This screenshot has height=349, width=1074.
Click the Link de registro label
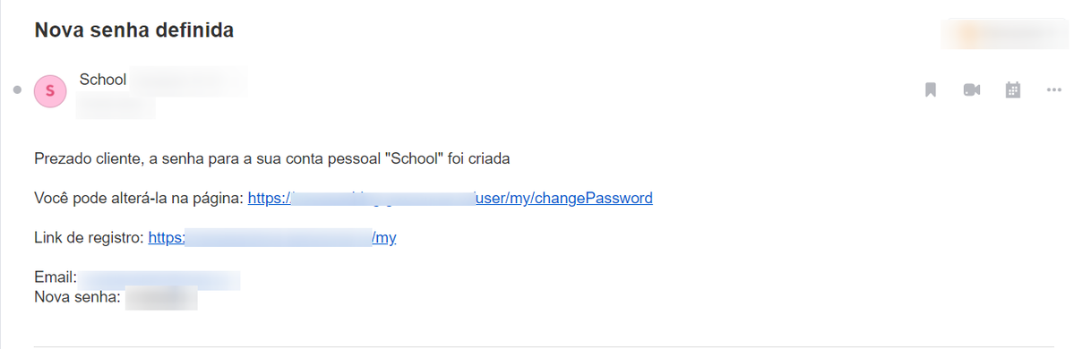click(x=89, y=238)
